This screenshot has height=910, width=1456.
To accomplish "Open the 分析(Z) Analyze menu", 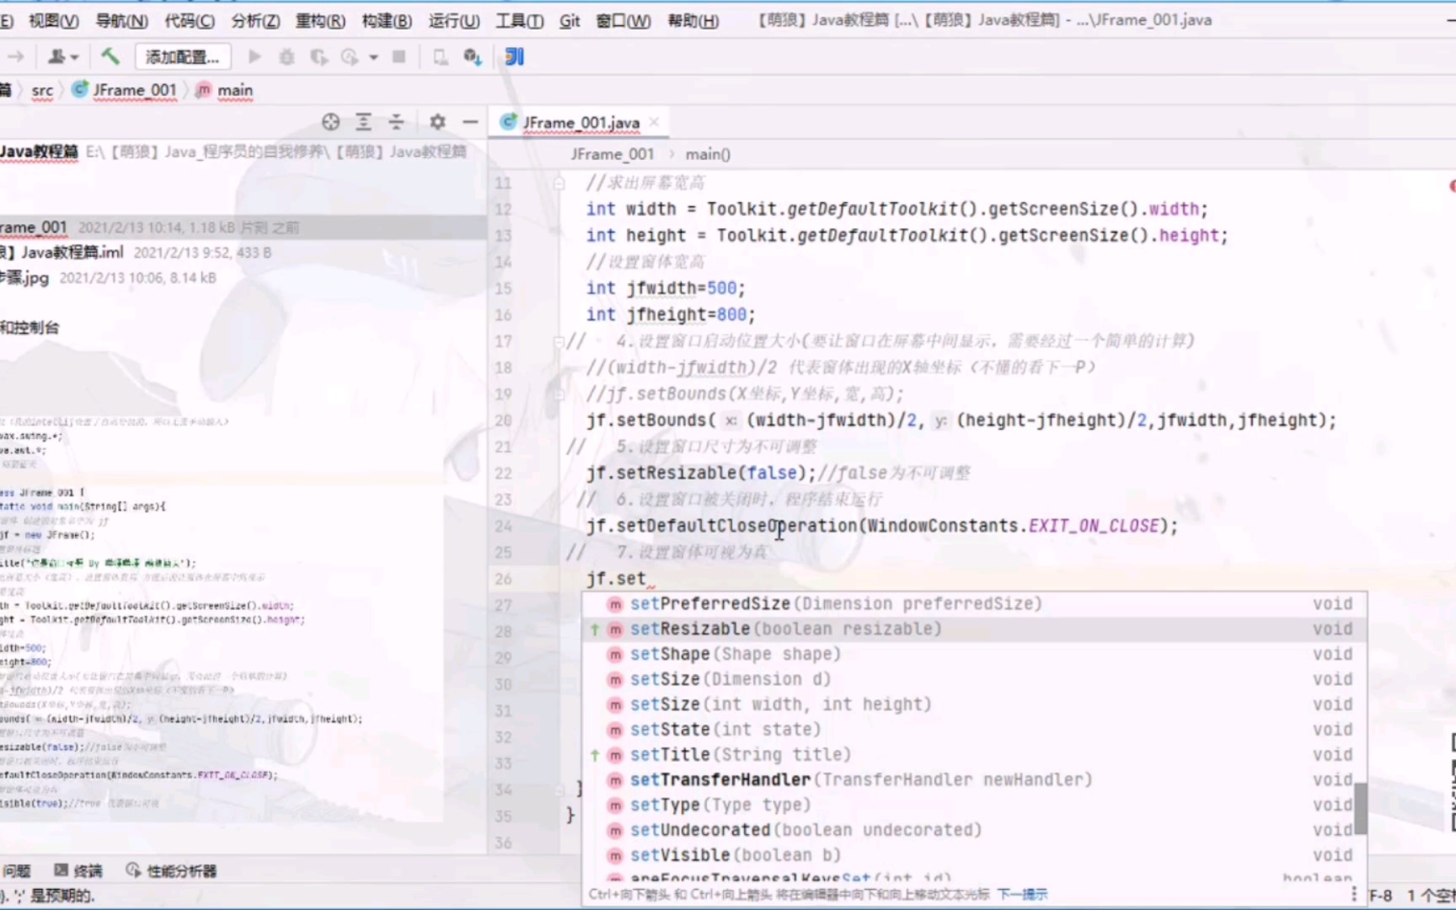I will pos(256,20).
